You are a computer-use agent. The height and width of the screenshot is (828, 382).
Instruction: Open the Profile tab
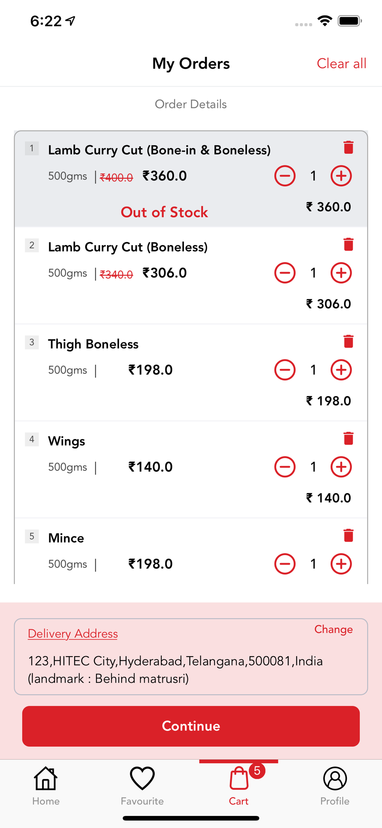[335, 786]
